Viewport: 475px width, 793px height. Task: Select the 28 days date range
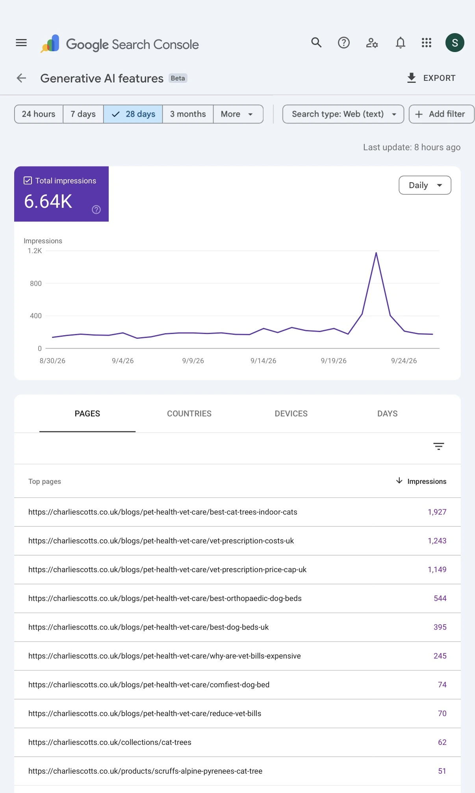(133, 114)
